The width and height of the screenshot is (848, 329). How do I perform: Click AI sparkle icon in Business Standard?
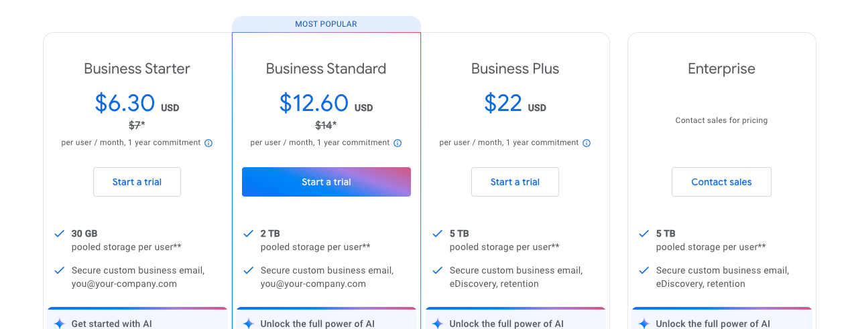[248, 324]
